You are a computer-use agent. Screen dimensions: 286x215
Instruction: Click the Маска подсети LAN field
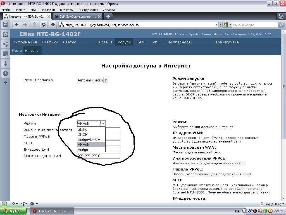[x=99, y=156]
